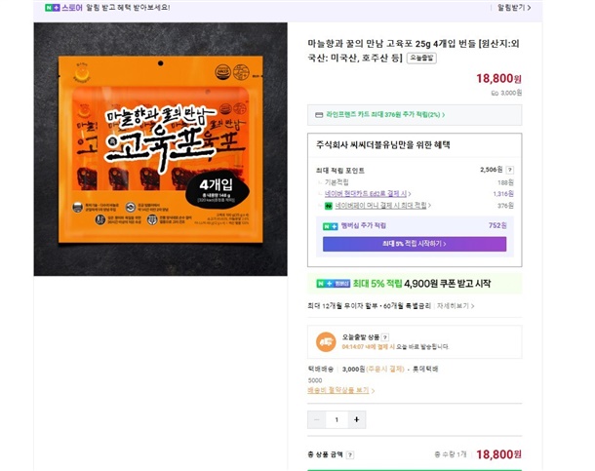Click the N+ store badge icon
Viewport: 595px width, 471px height.
tap(53, 8)
